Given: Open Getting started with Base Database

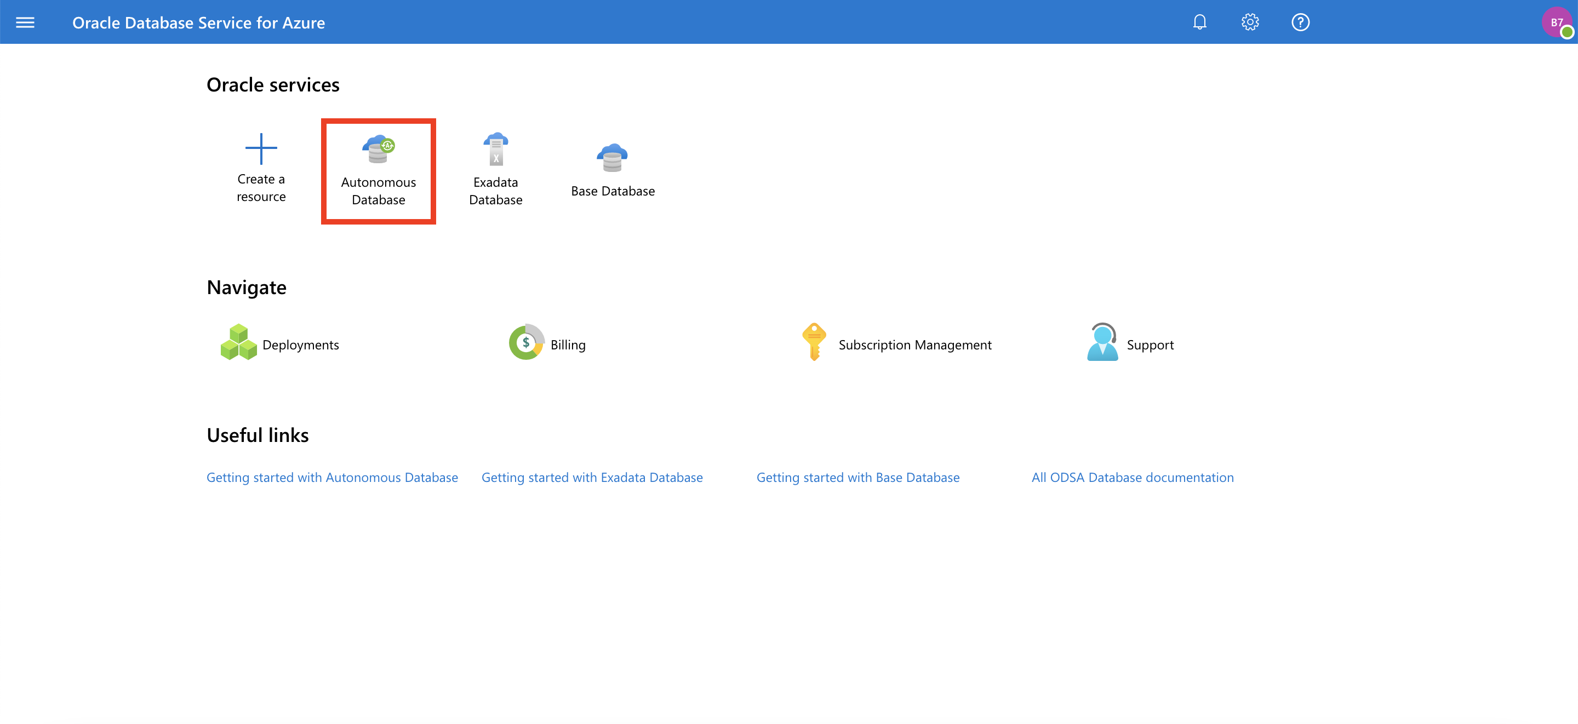Looking at the screenshot, I should coord(857,477).
